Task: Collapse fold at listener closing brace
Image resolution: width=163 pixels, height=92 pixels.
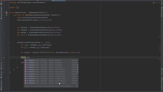Action: (x=9, y=67)
